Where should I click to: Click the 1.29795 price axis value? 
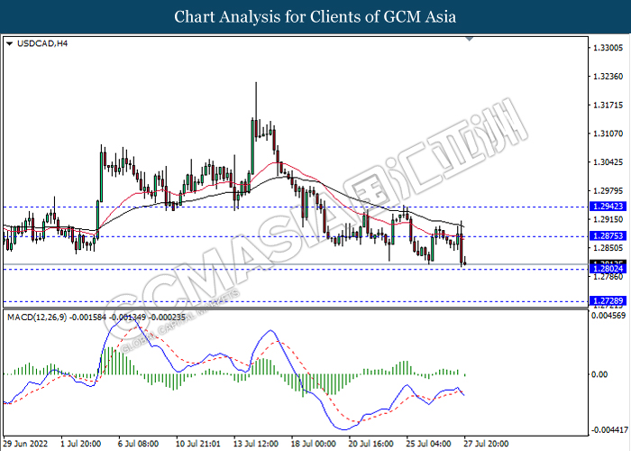click(x=608, y=191)
